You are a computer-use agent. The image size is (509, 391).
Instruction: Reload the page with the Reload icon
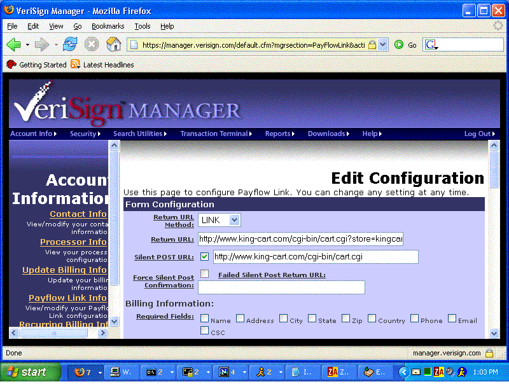coord(70,44)
